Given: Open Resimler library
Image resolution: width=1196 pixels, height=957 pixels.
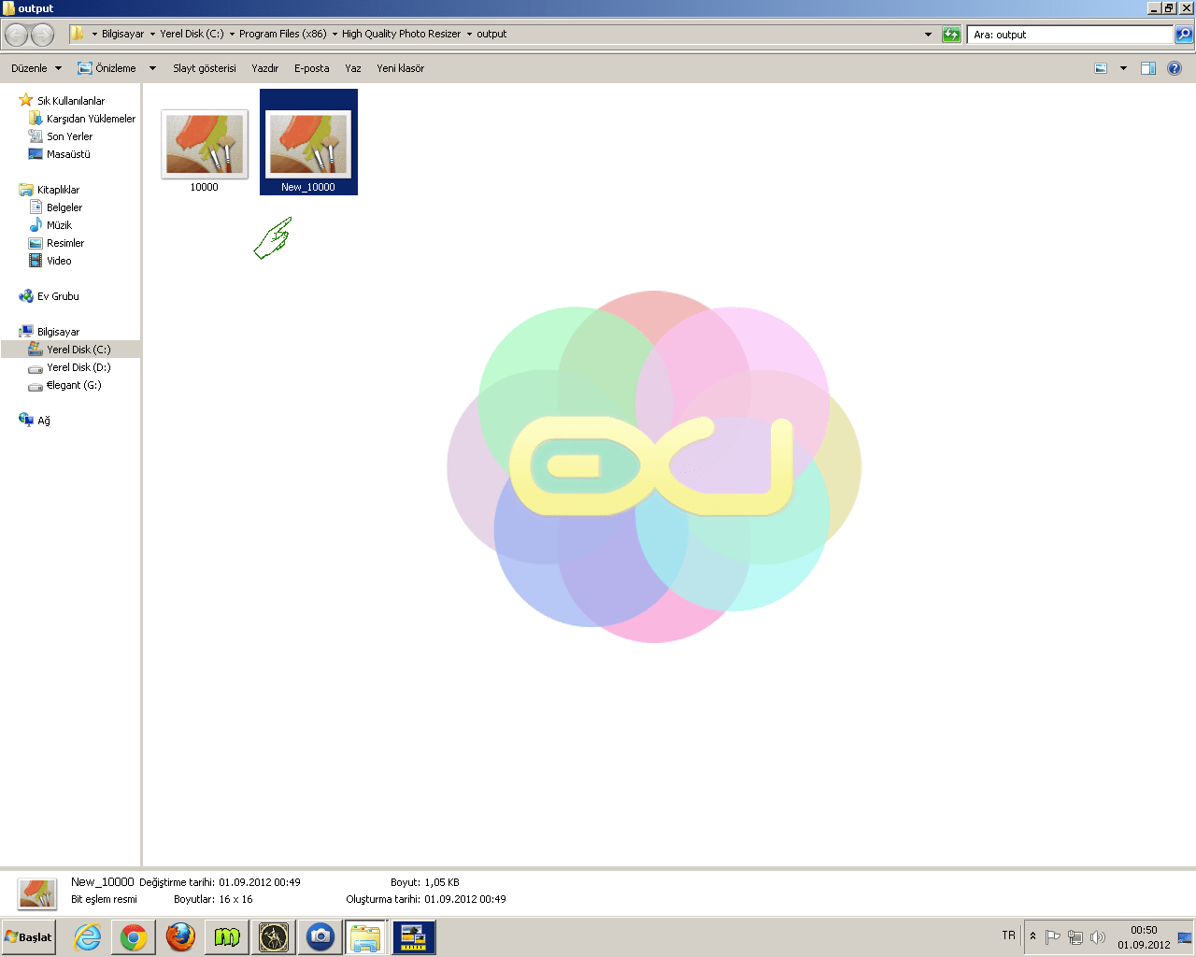Looking at the screenshot, I should point(65,243).
